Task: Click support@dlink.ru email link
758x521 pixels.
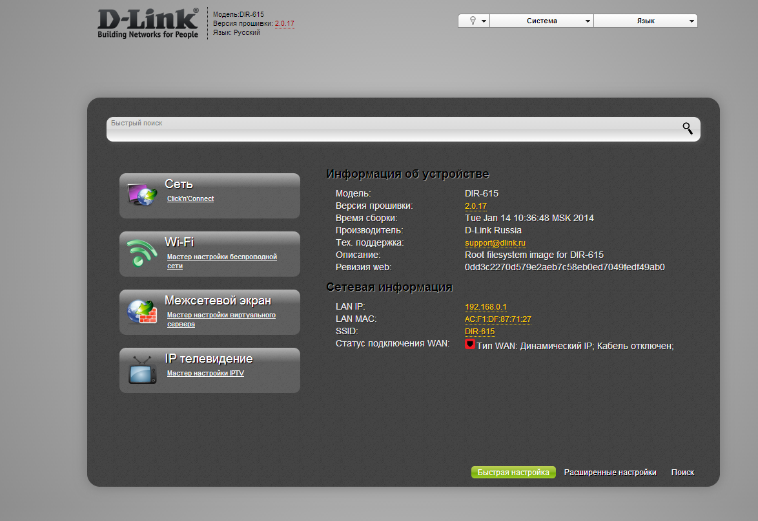Action: point(495,242)
